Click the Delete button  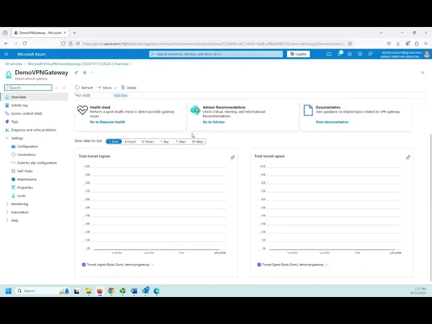coord(129,88)
